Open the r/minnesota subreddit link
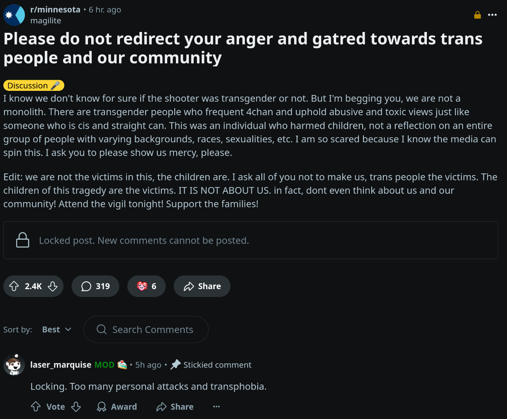The height and width of the screenshot is (419, 507). click(x=55, y=10)
